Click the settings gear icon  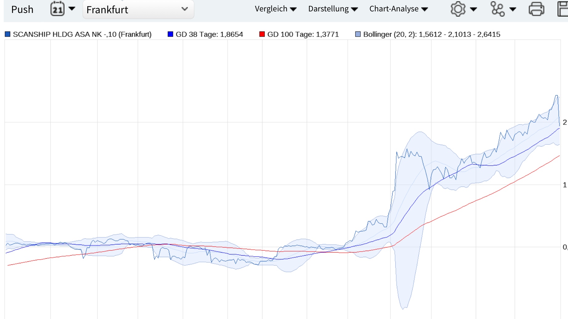tap(458, 9)
